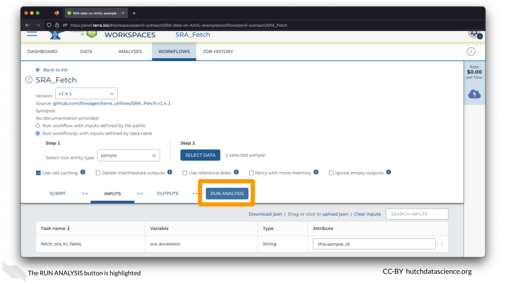Click SRA_Fetch breadcrumb in header
The image size is (506, 284).
193,35
